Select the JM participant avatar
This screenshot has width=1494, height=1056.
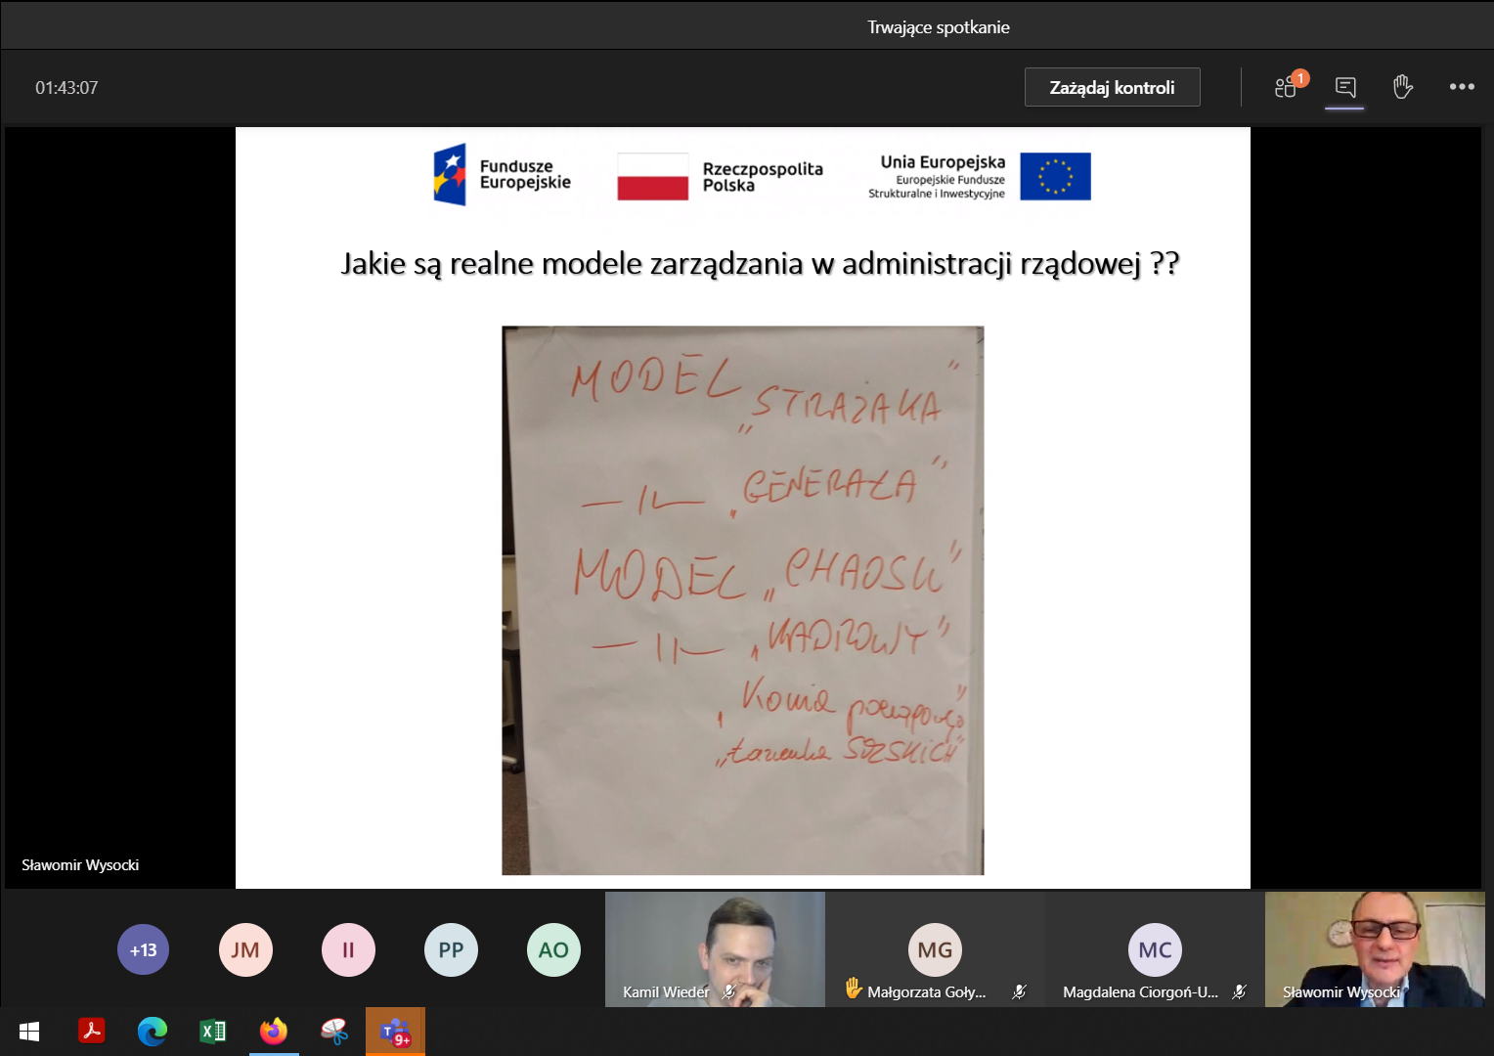245,949
